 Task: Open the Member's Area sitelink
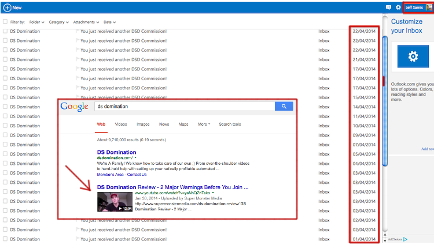pos(110,175)
